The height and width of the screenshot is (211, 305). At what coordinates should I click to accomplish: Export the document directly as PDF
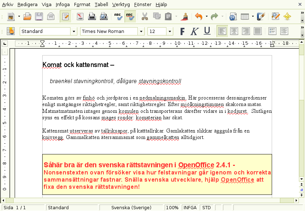pos(80,16)
